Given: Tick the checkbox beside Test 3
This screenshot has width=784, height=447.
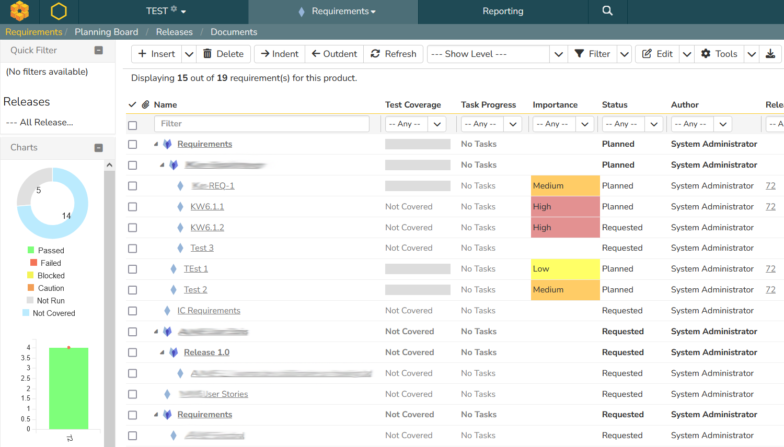Looking at the screenshot, I should pos(133,249).
